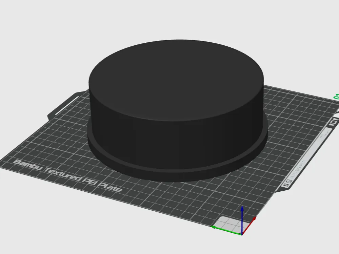Click the Bambu Textured PEI Plate logo text
The width and height of the screenshot is (339, 254).
[x=68, y=174]
